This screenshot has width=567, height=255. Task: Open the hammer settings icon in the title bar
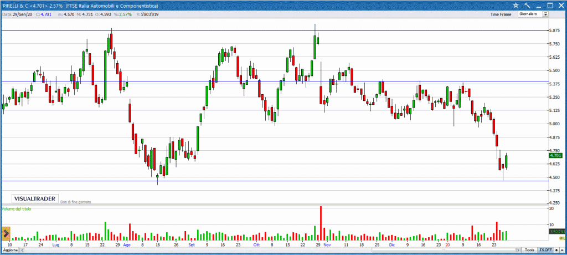tap(527, 5)
